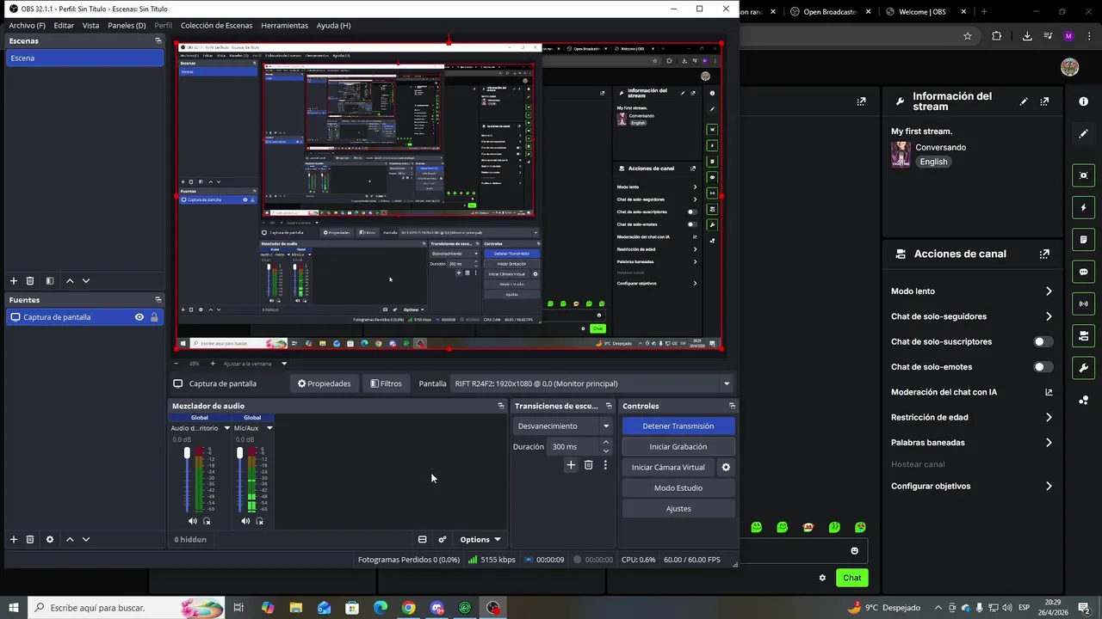Mute the Audio del escritorio channel
This screenshot has height=619, width=1102.
[x=193, y=521]
